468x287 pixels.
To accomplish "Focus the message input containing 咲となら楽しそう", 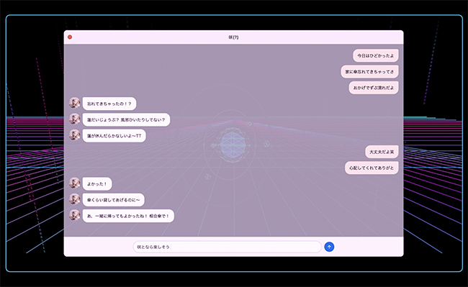I will point(227,247).
